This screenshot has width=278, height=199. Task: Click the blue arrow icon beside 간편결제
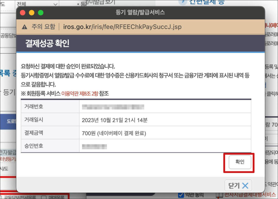coord(182,2)
